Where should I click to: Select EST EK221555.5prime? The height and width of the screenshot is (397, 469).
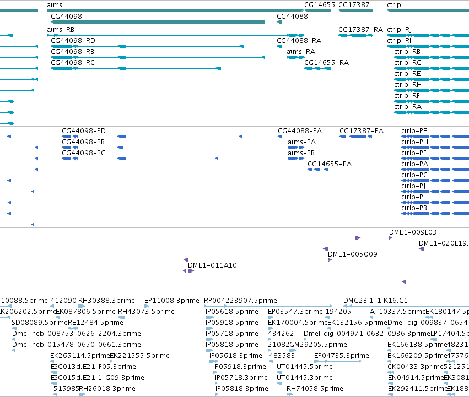112,361
